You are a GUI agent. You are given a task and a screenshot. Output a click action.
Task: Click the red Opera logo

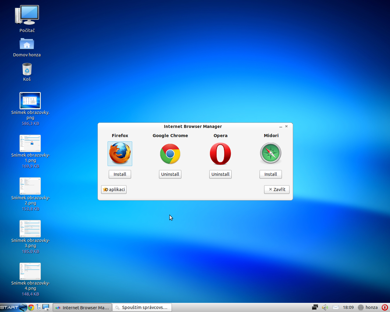[220, 154]
